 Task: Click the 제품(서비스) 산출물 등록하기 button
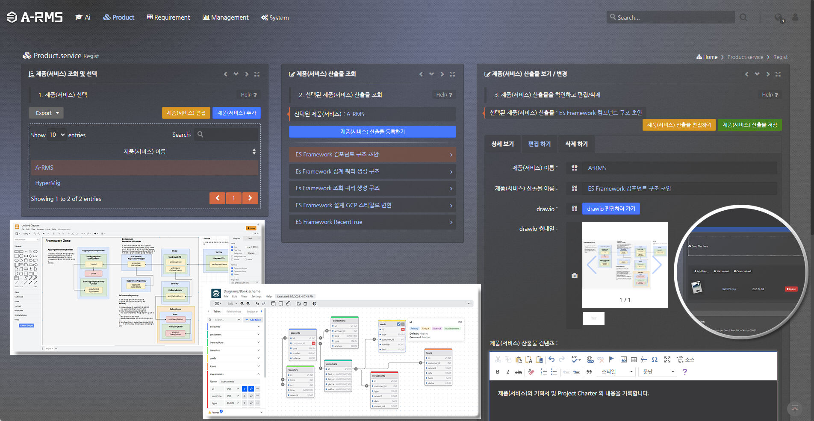point(372,132)
